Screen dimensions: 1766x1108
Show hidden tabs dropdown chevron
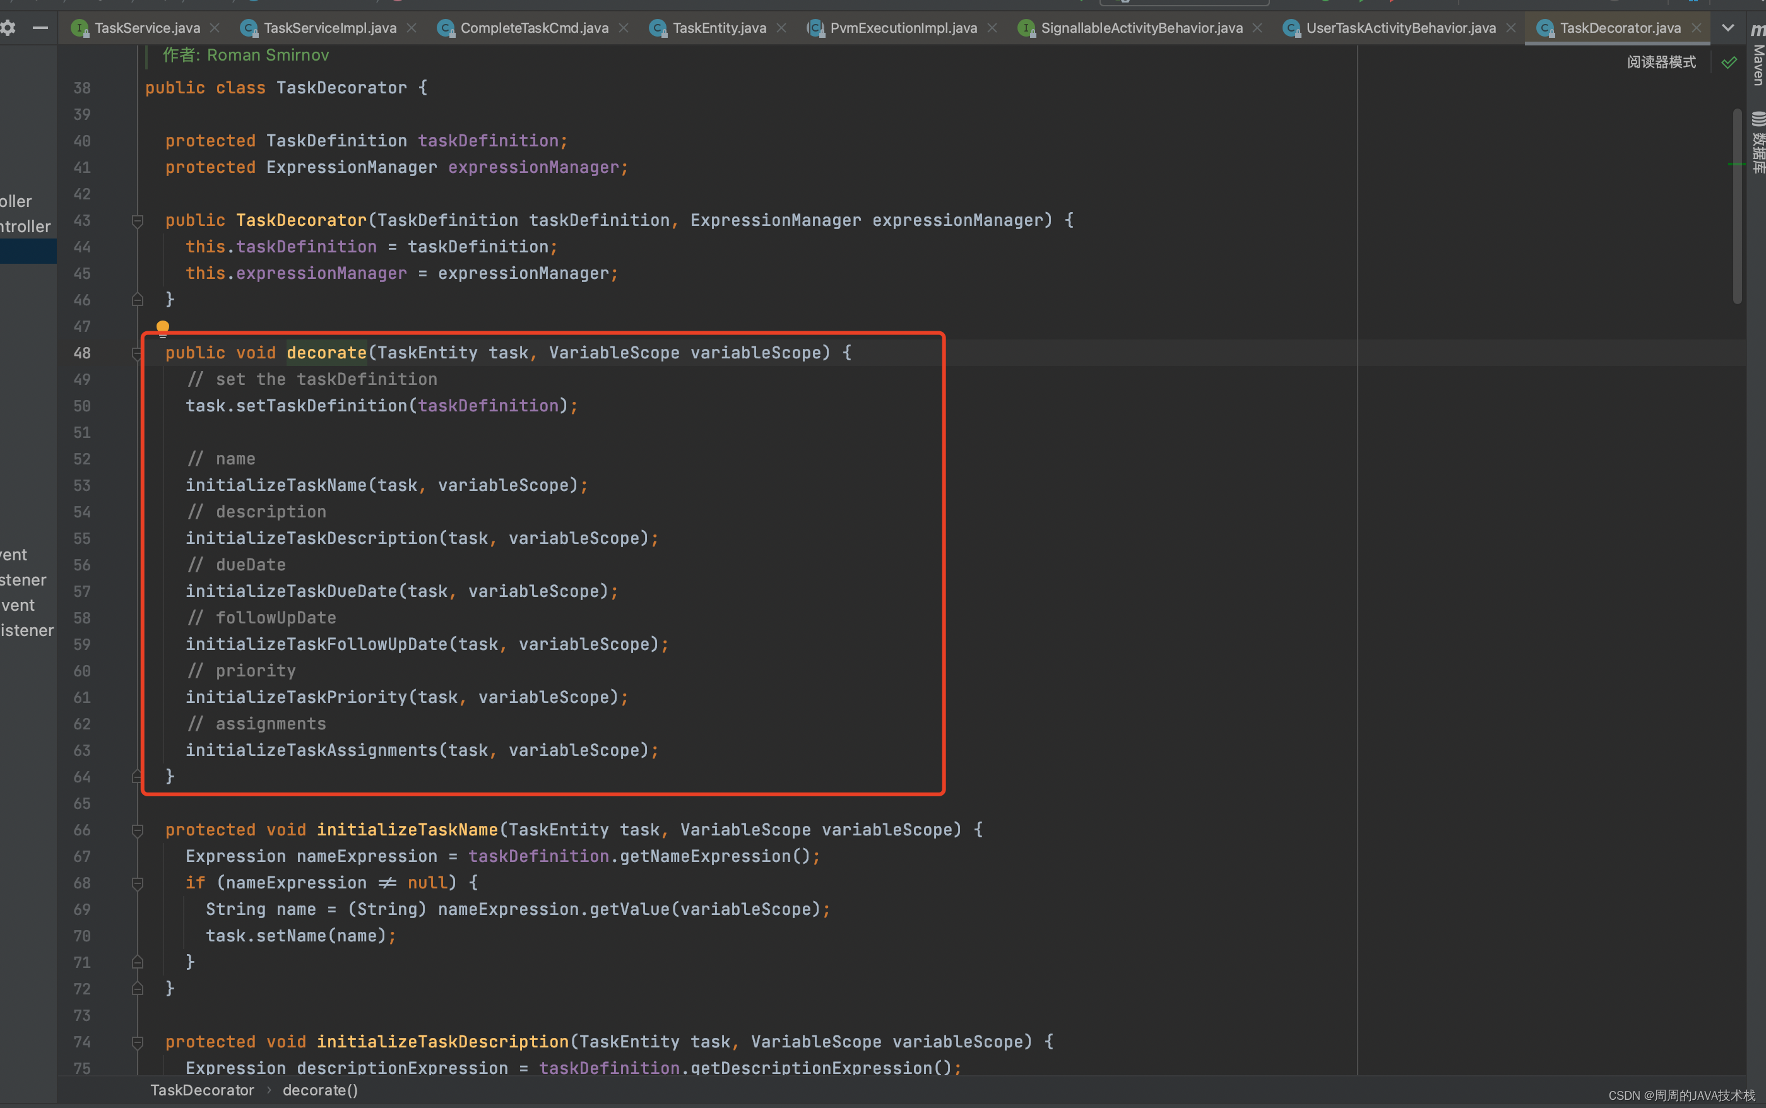pyautogui.click(x=1728, y=28)
